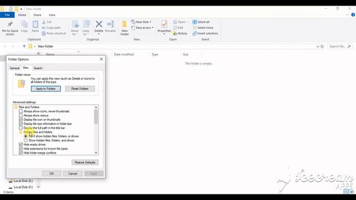The height and width of the screenshot is (200, 356).
Task: Click the Forward navigation arrow
Action: click(x=13, y=46)
